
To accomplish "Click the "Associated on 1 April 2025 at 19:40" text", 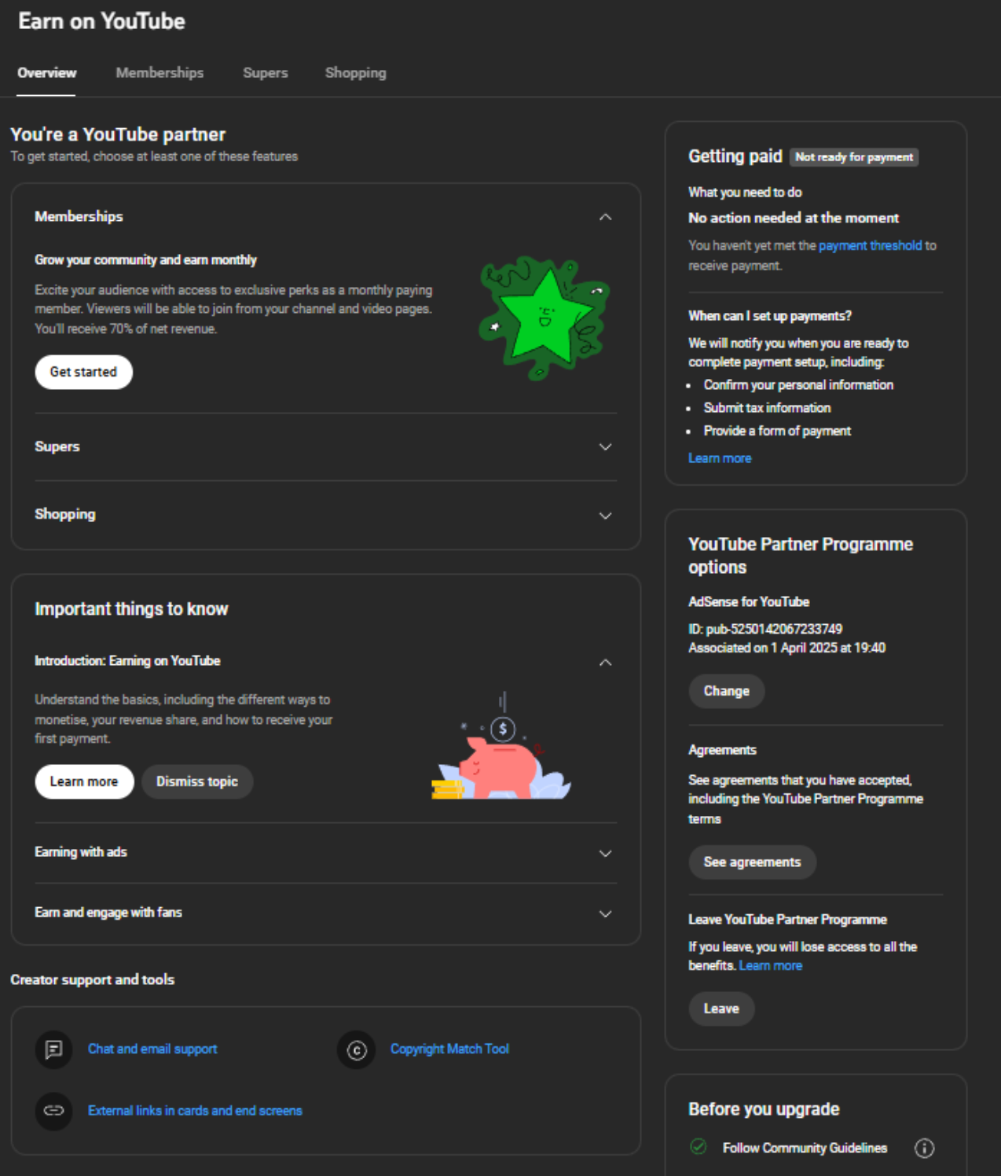I will 786,648.
